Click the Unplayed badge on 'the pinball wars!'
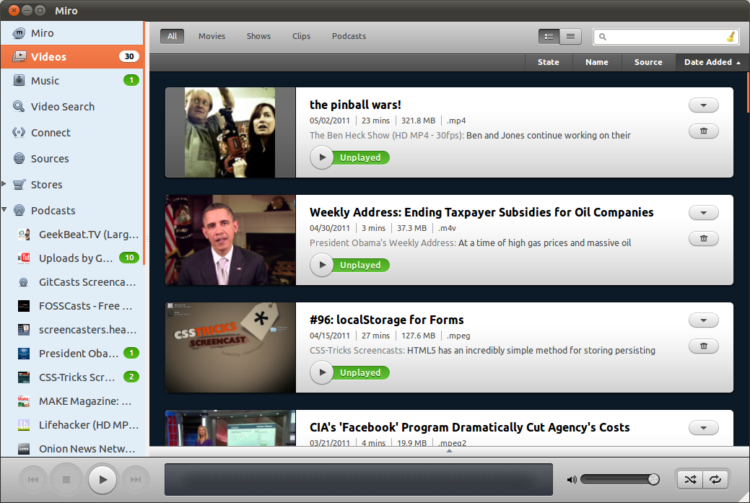The width and height of the screenshot is (750, 503). tap(361, 158)
